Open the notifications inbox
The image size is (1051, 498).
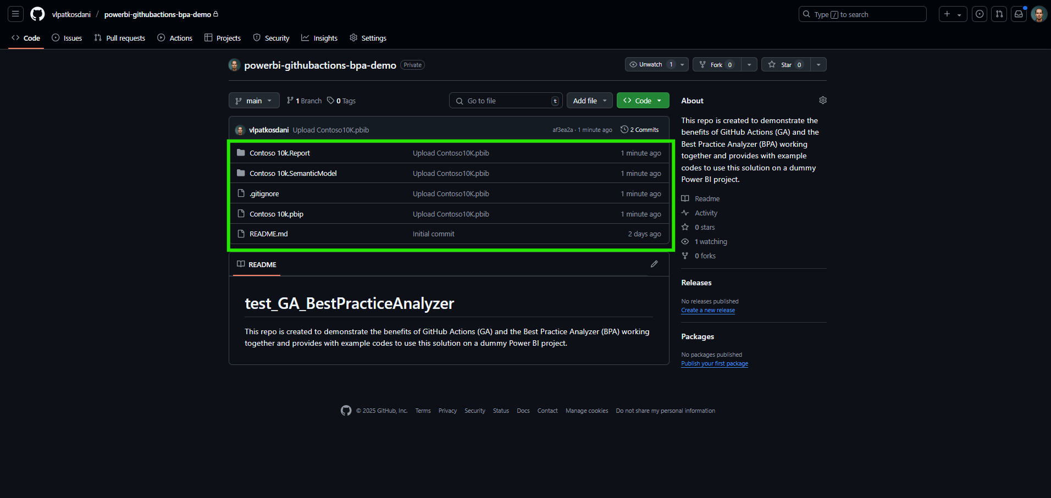(1019, 14)
